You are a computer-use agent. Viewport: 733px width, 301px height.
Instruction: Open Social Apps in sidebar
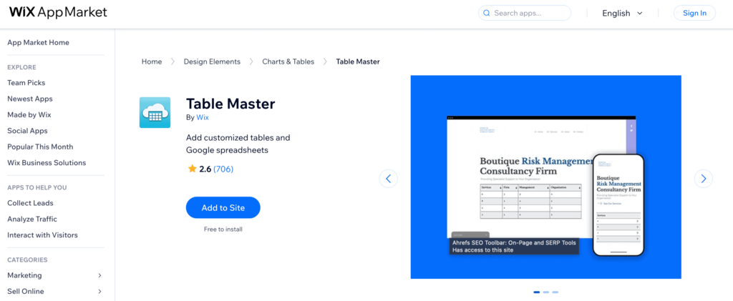(x=28, y=131)
